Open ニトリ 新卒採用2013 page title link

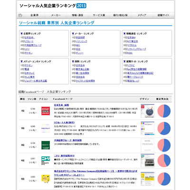click(64, 156)
